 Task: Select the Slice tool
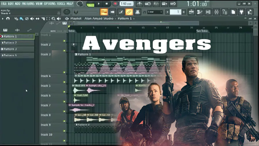tap(43, 19)
